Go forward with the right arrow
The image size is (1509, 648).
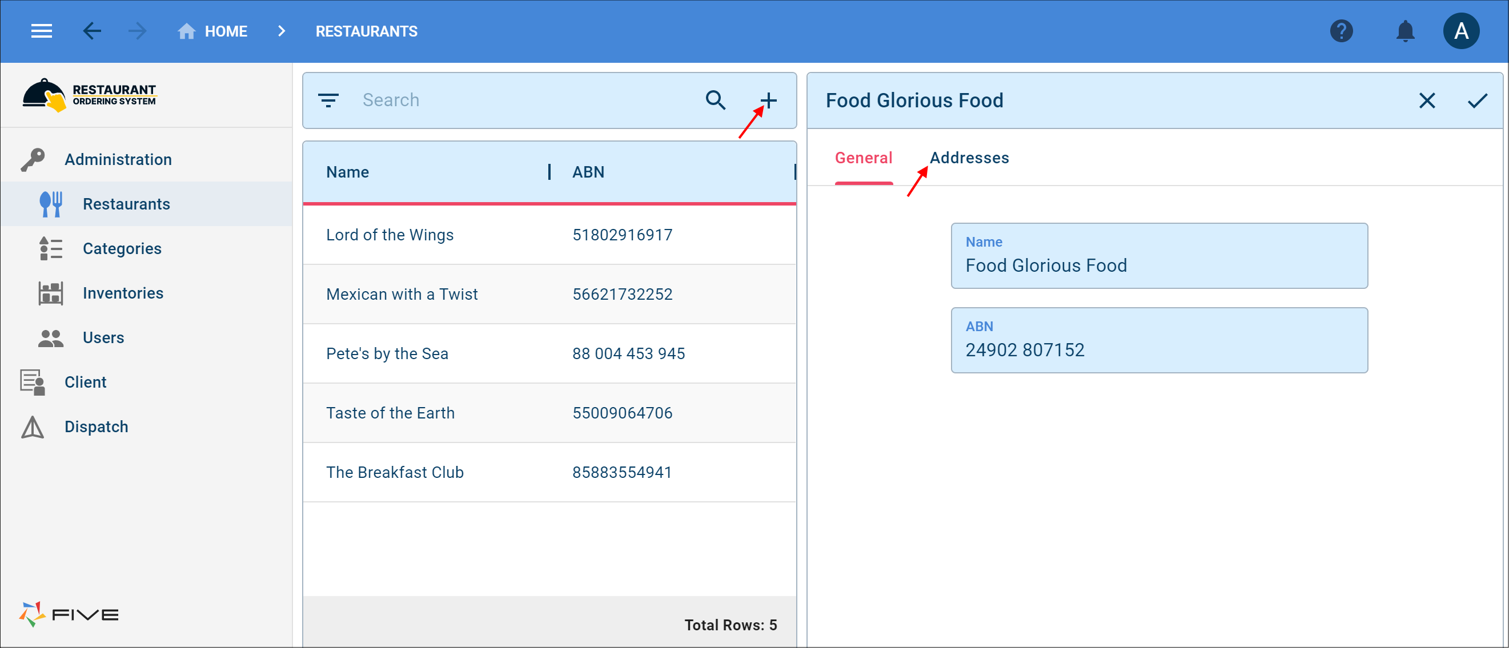click(x=137, y=31)
